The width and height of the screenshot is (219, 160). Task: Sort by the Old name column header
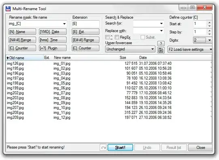pos(25,58)
